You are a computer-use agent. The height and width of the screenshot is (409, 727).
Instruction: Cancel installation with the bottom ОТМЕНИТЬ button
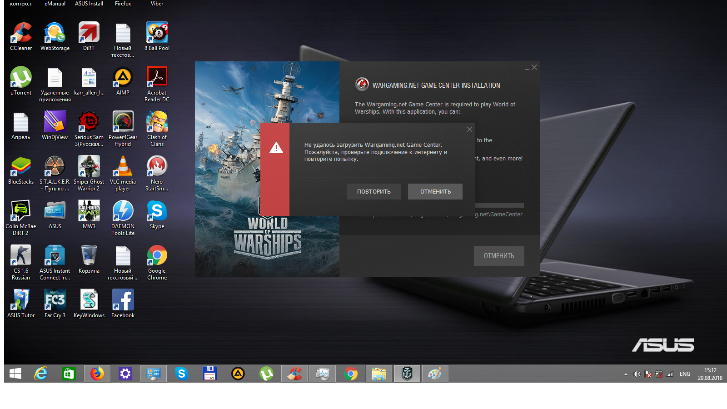[x=499, y=256]
